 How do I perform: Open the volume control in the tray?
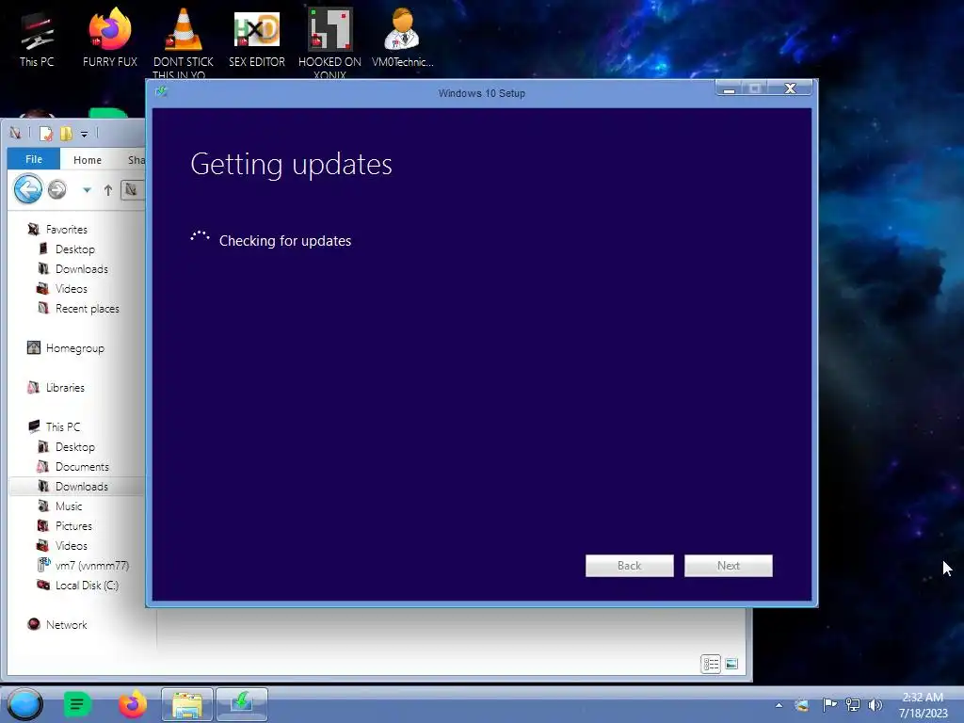click(875, 704)
